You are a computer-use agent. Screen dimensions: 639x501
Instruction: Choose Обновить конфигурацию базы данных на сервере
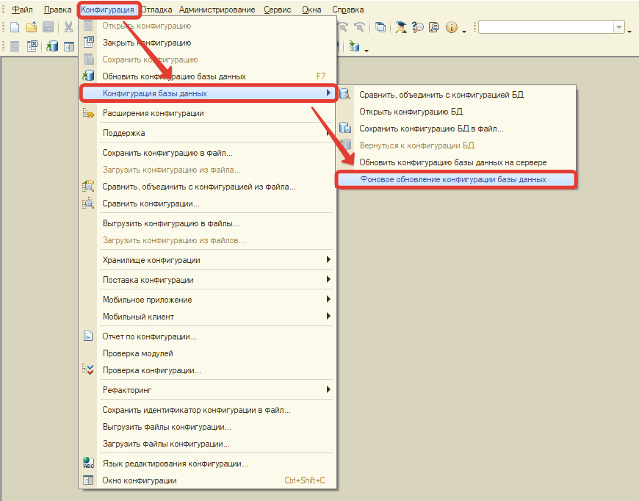(456, 162)
